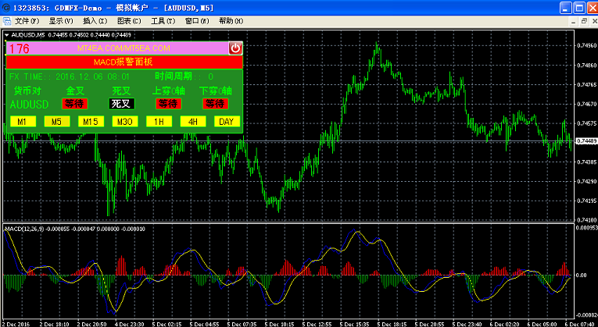Click the MT4EA.COM/MT5EA.COM link text
The height and width of the screenshot is (327, 598).
124,48
